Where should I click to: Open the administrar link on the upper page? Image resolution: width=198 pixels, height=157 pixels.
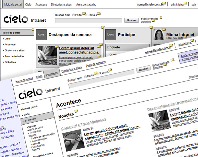pyautogui.click(x=177, y=5)
